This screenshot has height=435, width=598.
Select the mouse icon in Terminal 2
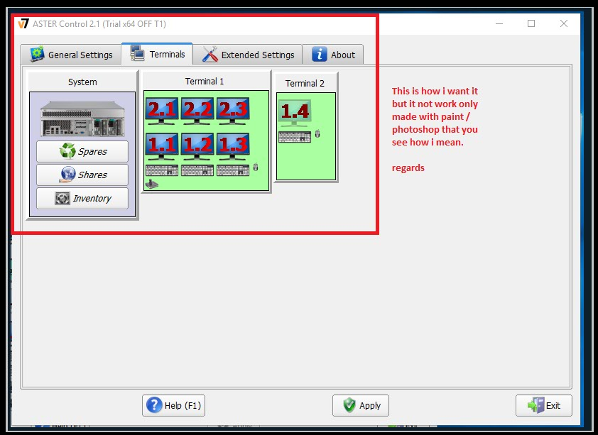[x=317, y=133]
